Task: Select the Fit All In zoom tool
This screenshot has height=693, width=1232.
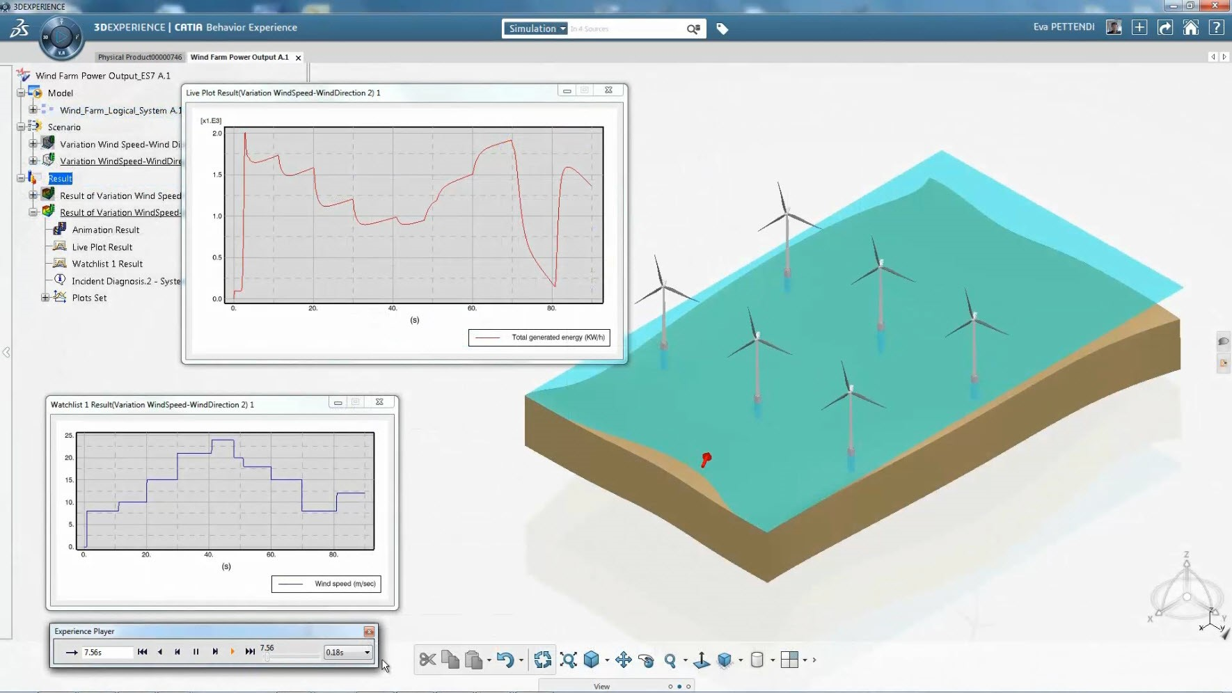Action: [569, 660]
